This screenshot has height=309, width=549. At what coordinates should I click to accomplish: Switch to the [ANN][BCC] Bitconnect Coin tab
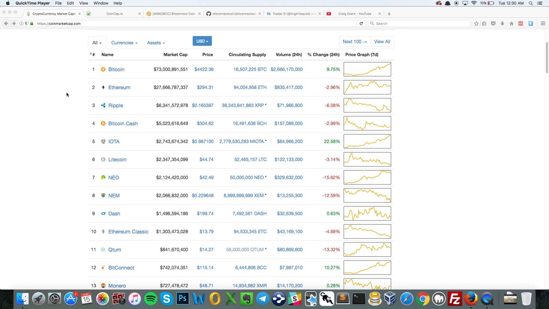(174, 14)
